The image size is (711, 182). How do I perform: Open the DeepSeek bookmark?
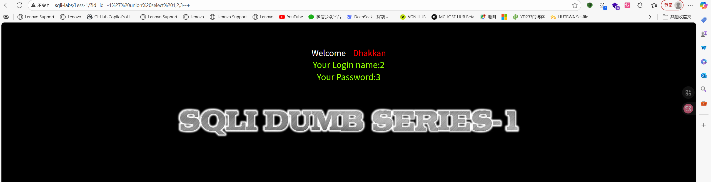[x=370, y=17]
